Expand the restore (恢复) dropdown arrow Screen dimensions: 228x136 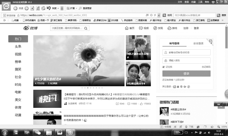coord(58,8)
